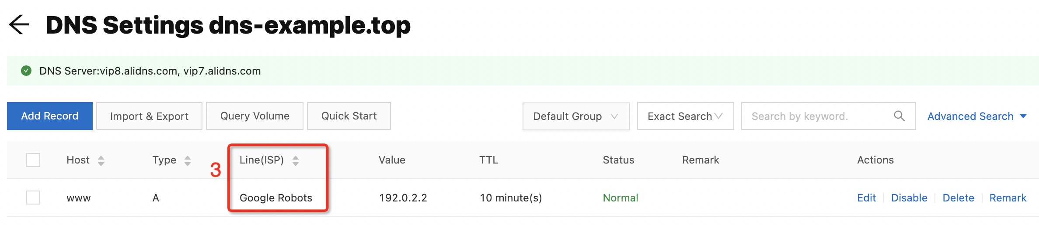
Task: Check the www record checkbox
Action: tap(33, 198)
